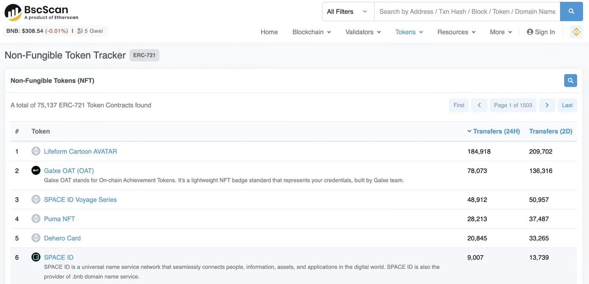Click the 136,316 transfers value
Viewport: 589px width, 284px height.
pos(541,171)
